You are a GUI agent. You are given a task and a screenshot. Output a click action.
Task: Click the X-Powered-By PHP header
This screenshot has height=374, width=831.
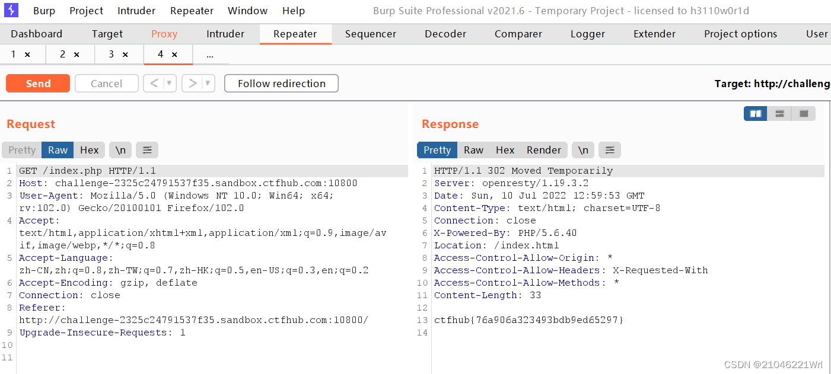(505, 233)
